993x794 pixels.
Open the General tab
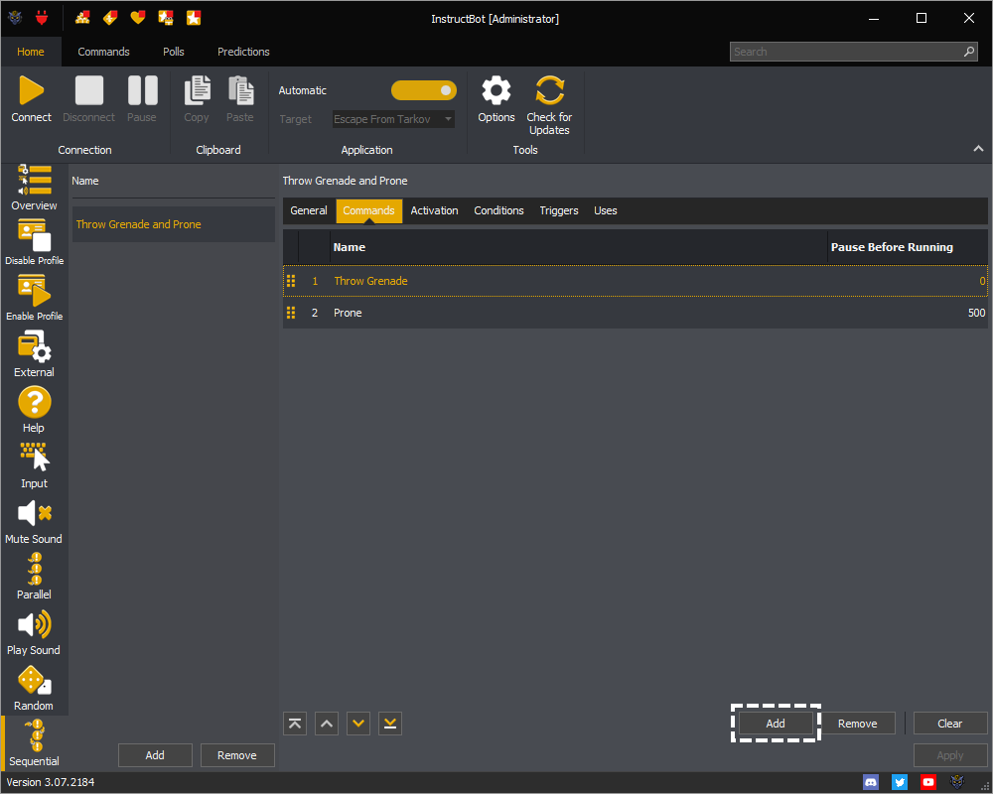[x=309, y=210]
